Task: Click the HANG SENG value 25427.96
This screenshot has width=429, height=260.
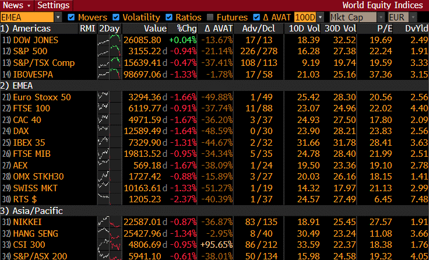Action: [143, 233]
